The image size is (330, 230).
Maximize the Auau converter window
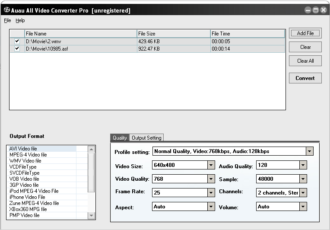tap(316, 10)
